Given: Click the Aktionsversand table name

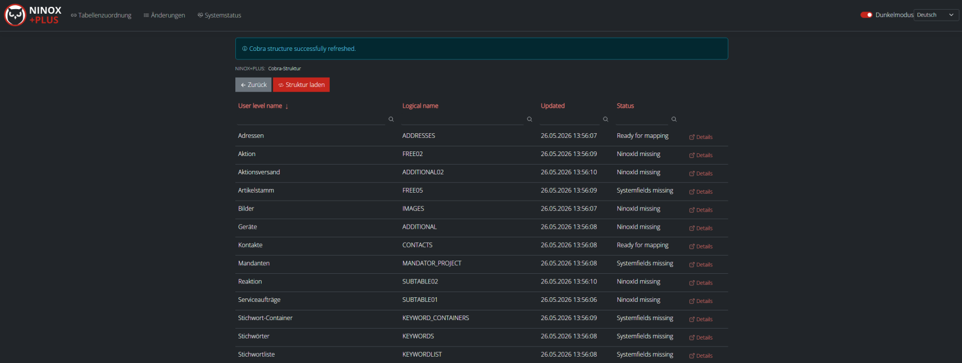Looking at the screenshot, I should pyautogui.click(x=259, y=173).
